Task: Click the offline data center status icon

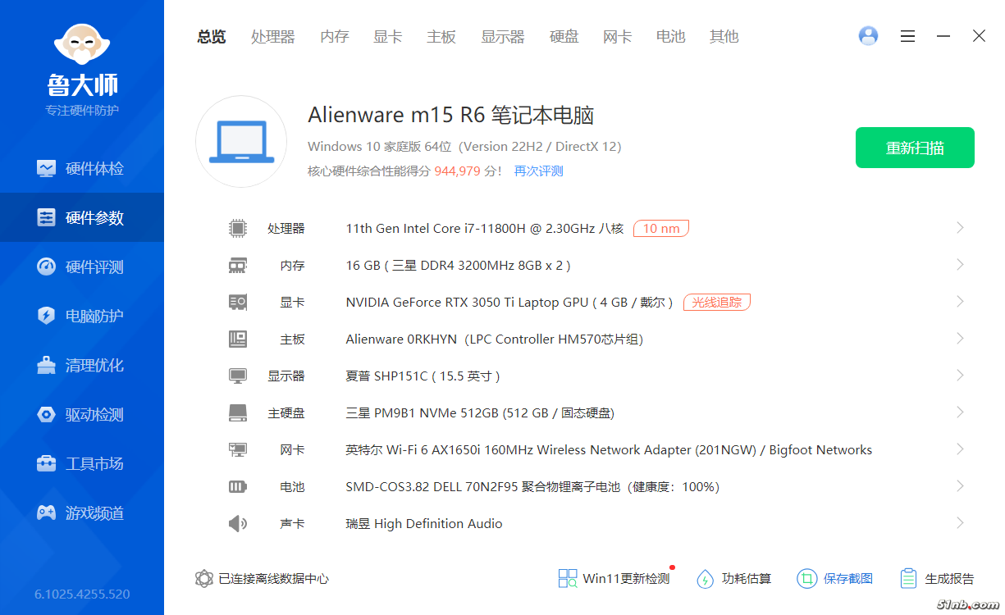Action: click(204, 578)
